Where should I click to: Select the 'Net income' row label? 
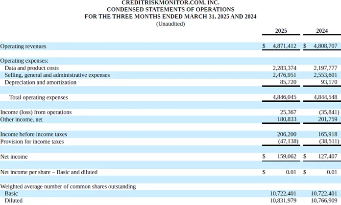click(14, 157)
